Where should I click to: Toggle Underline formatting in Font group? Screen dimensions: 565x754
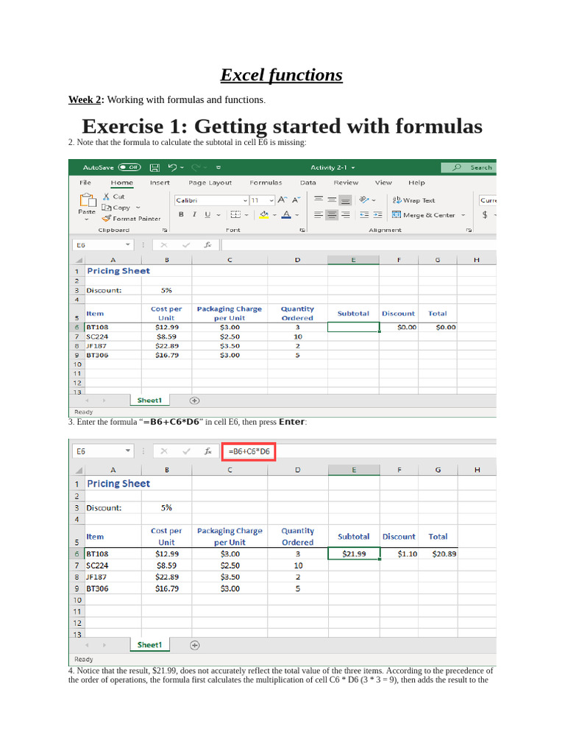207,214
